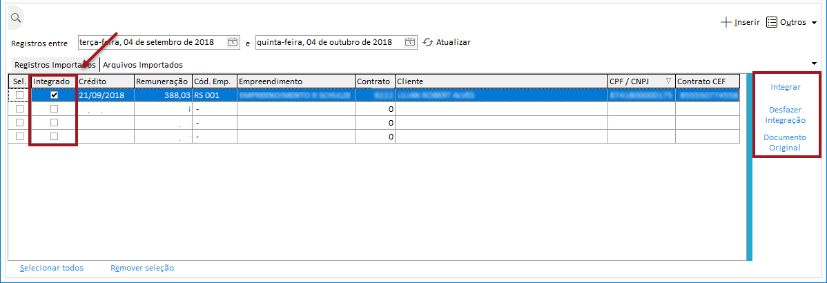Toggle Integrado checkbox in the third row
The width and height of the screenshot is (827, 283).
[54, 122]
